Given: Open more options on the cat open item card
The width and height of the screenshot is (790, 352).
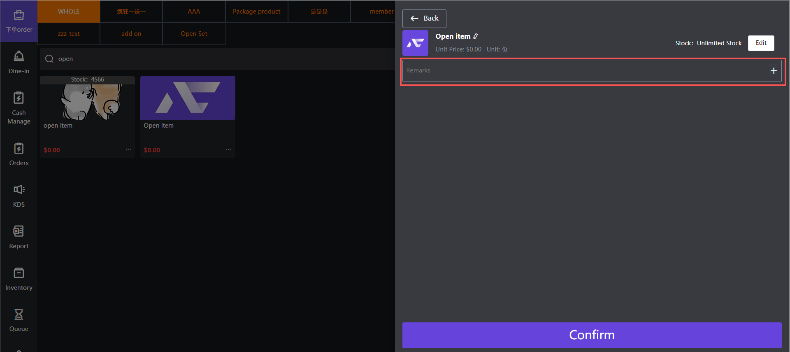Looking at the screenshot, I should tap(128, 149).
